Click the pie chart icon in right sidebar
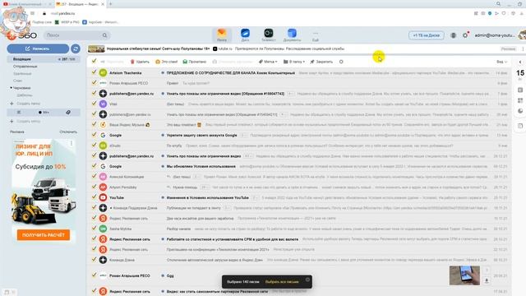 (520, 111)
